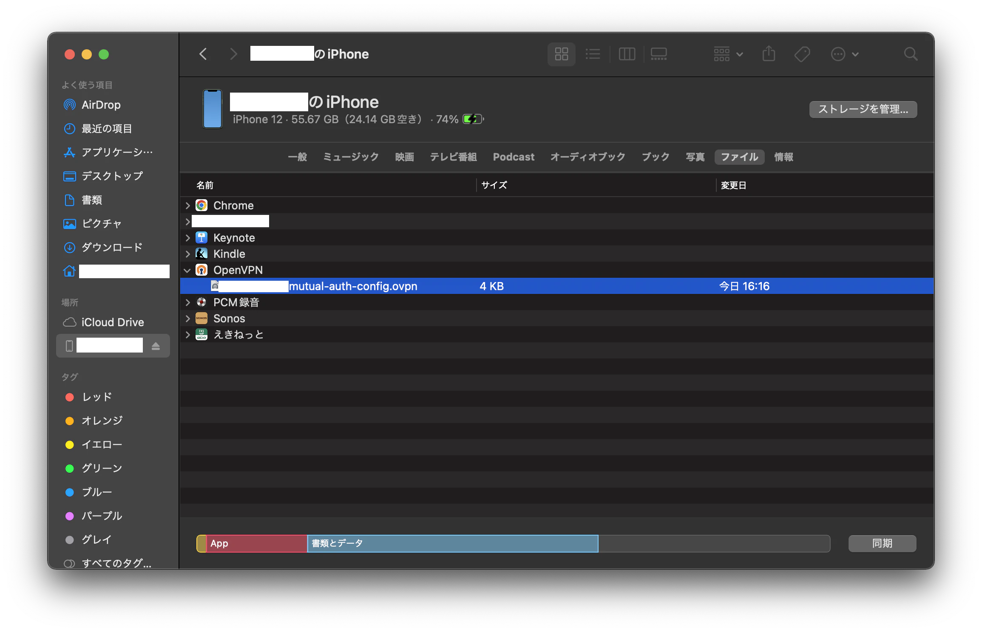The width and height of the screenshot is (982, 632).
Task: Click ストレージを管理 button
Action: pyautogui.click(x=863, y=109)
